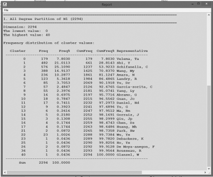Click the vertical scrollbar down arrow
Viewport: 213px width, 177px height.
[x=209, y=169]
